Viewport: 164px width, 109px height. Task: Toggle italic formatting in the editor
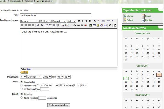[83, 21]
